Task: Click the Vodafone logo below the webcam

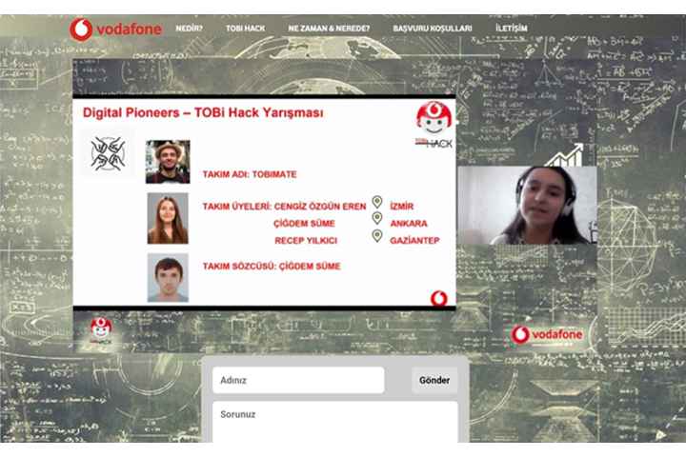Action: [x=546, y=334]
